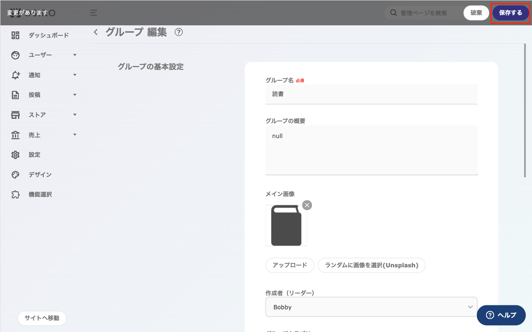Screen dimensions: 532x332
Task: Click the グループ名 input field
Action: tap(371, 94)
